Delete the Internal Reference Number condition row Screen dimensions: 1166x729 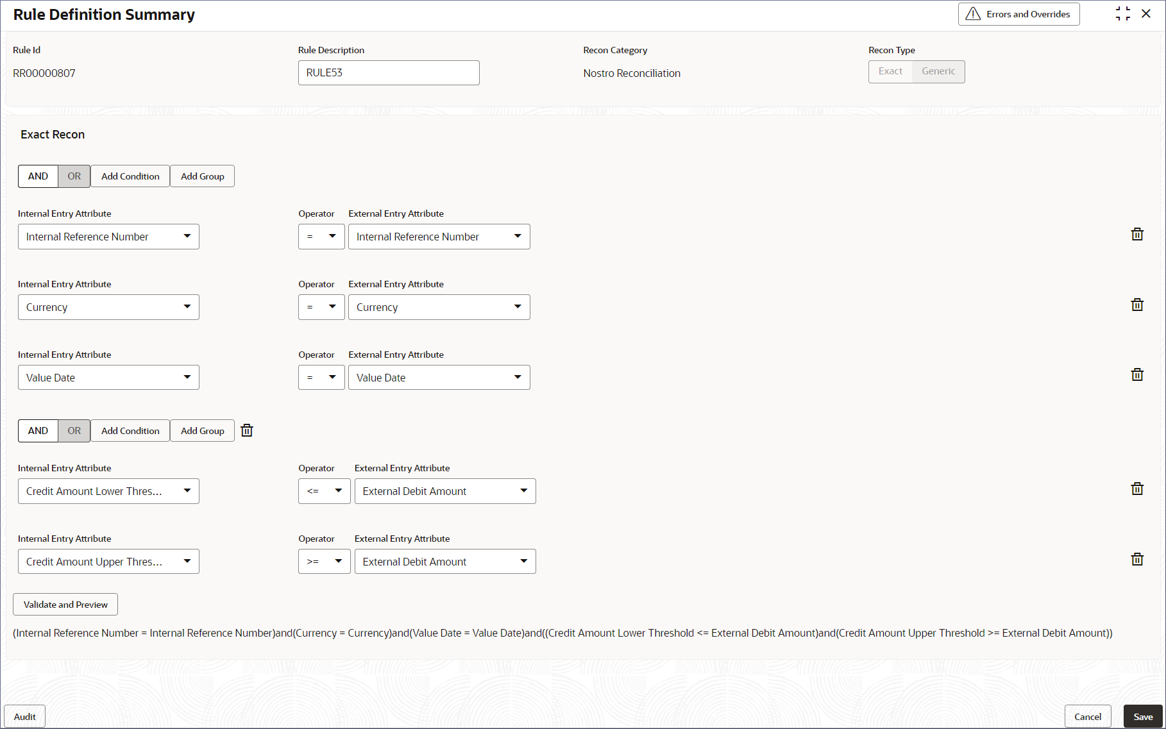[1137, 234]
